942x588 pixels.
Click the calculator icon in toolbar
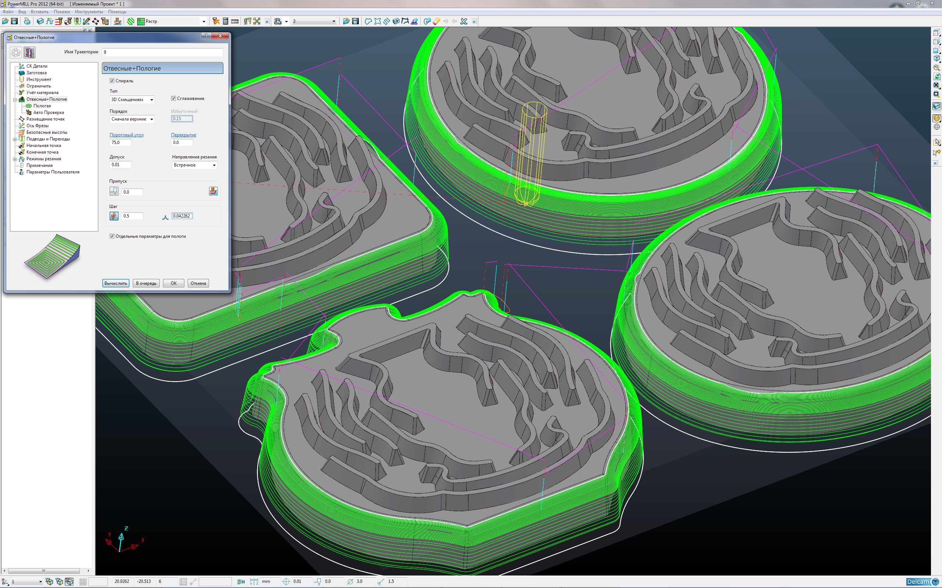tap(225, 21)
